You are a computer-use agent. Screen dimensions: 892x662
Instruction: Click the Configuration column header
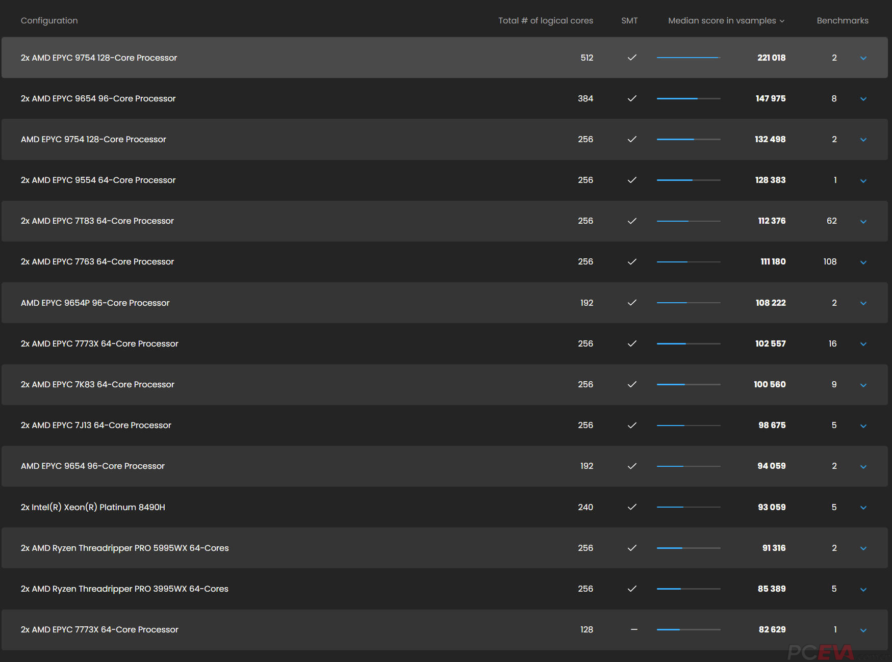pos(49,20)
